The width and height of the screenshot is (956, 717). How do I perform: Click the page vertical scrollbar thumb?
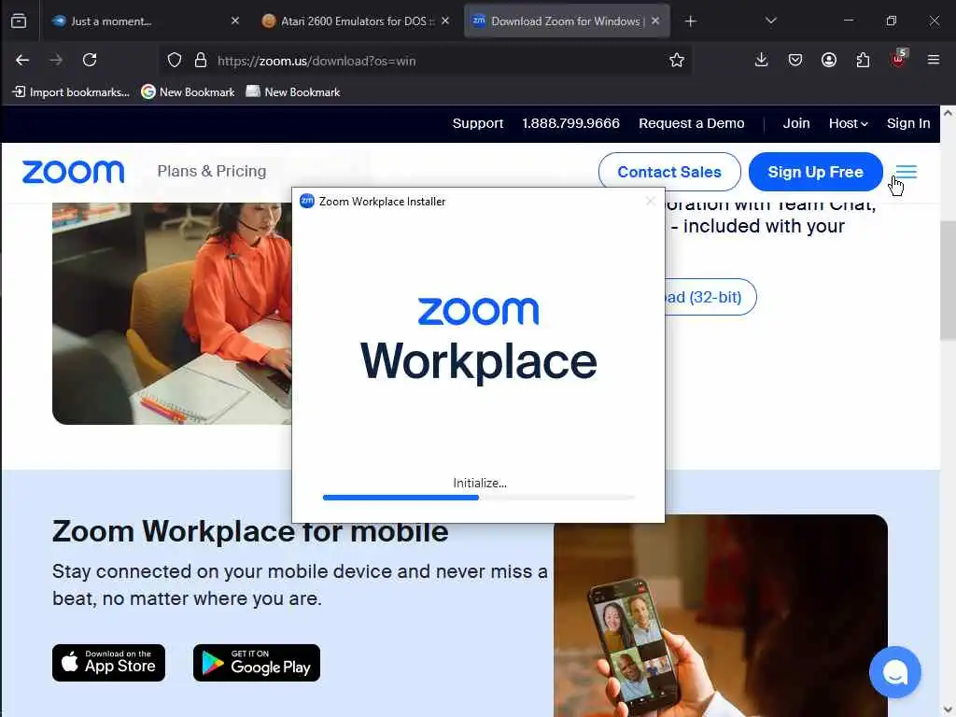948,280
